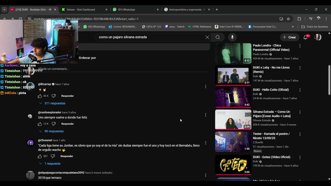Open options menu for Bizarrap comment
This screenshot has height=186, width=331.
206,87
